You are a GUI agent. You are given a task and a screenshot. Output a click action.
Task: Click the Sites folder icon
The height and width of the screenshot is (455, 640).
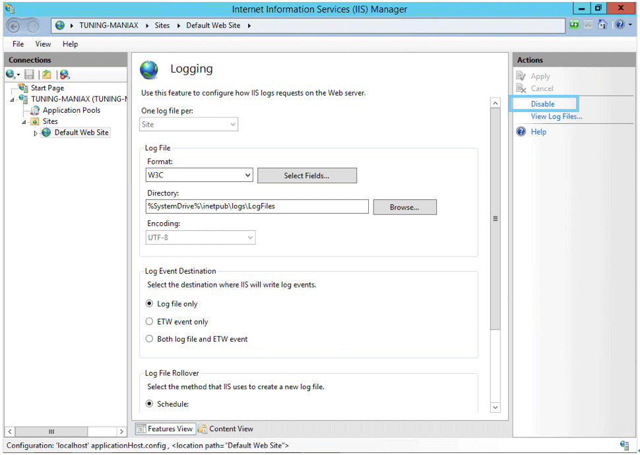click(35, 121)
